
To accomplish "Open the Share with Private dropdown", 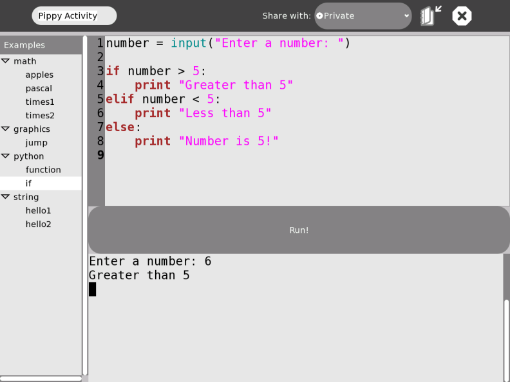I will [x=363, y=16].
